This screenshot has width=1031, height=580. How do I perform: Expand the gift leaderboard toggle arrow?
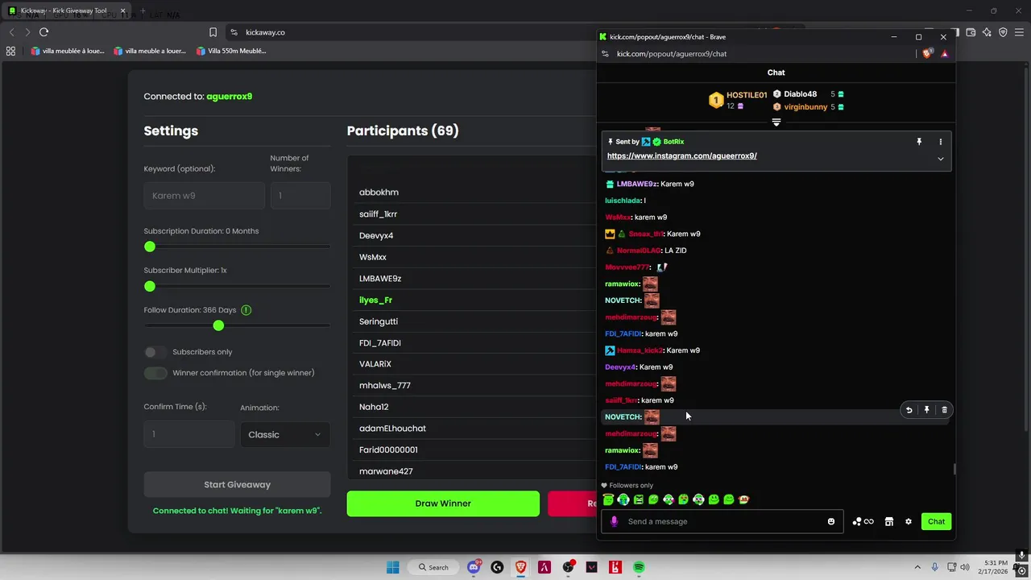click(776, 122)
